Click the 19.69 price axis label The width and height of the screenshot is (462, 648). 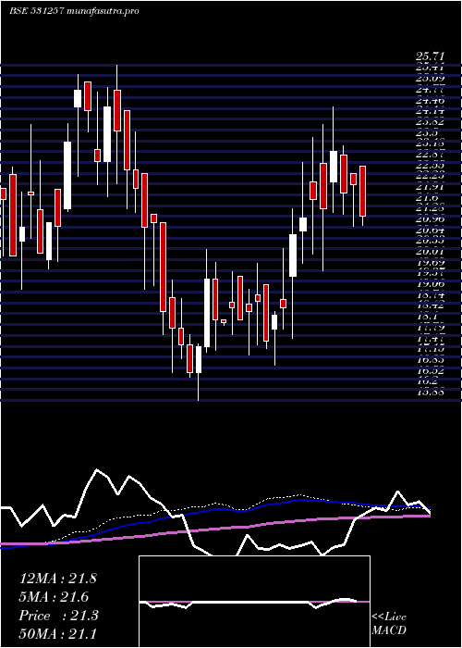[430, 262]
